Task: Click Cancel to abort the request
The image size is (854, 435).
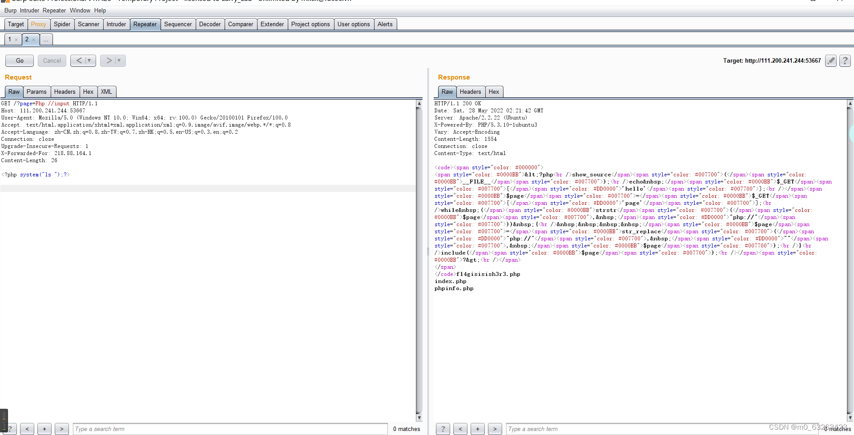Action: point(52,60)
